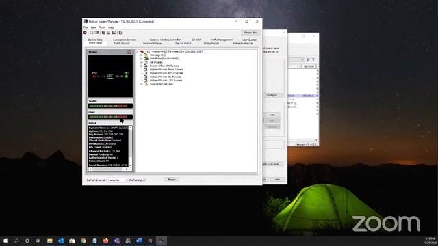Toggle the Status panel display icon
Viewport: 438px width, 246px height.
129,52
